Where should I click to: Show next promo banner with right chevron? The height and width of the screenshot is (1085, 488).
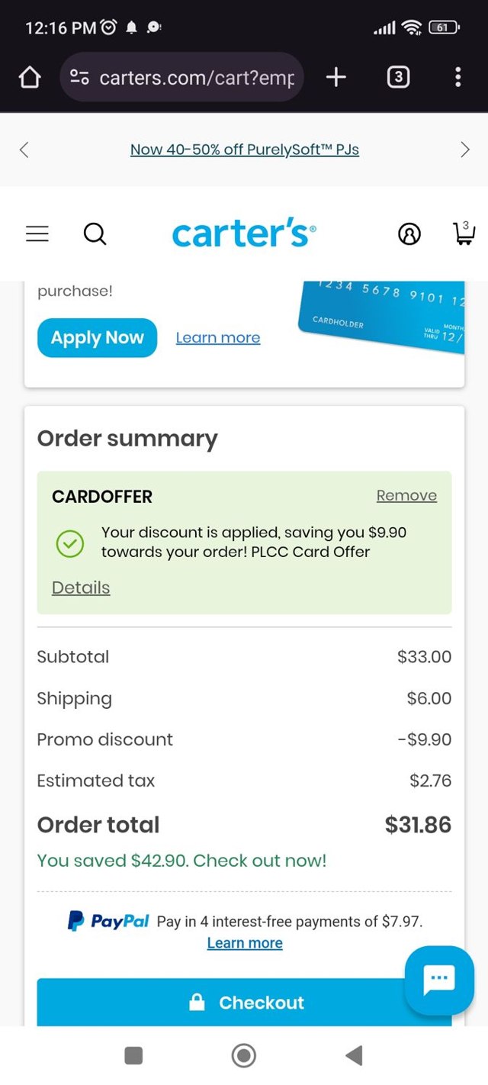click(466, 150)
